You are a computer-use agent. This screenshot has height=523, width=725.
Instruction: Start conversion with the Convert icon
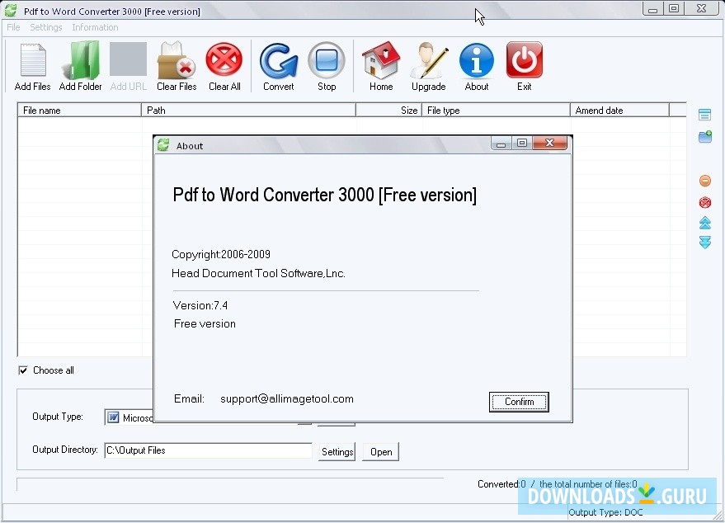[x=279, y=66]
